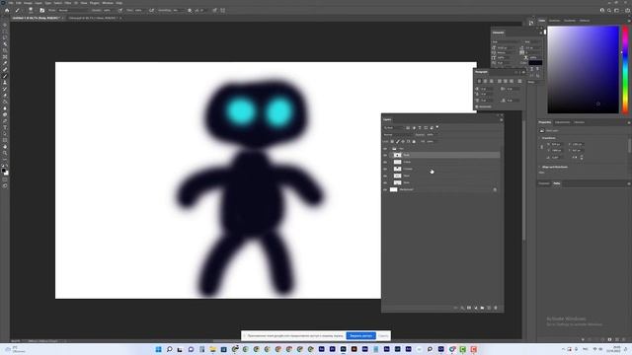Open the brush preset picker
Image resolution: width=632 pixels, height=355 pixels.
(31, 11)
